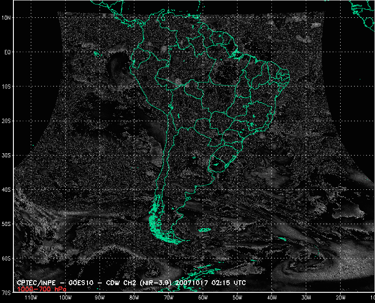Click the 80W longitude label
The height and width of the screenshot is (303, 375).
pyautogui.click(x=134, y=298)
